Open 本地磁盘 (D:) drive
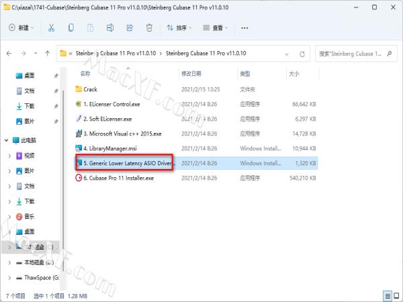 pyautogui.click(x=35, y=262)
